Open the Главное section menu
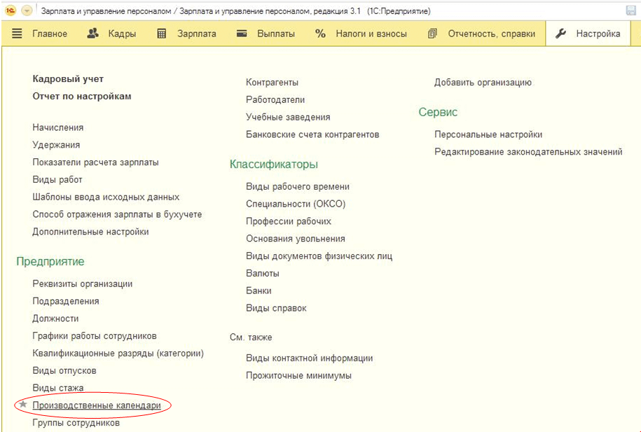641x432 pixels. click(40, 34)
